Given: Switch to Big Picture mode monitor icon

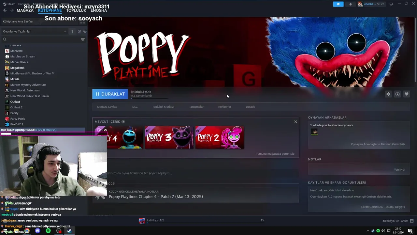Looking at the screenshot, I should 391,4.
